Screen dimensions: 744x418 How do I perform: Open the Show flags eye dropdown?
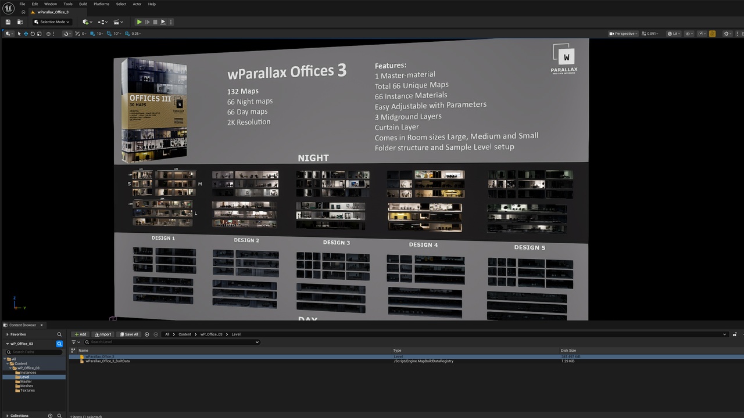click(x=689, y=34)
